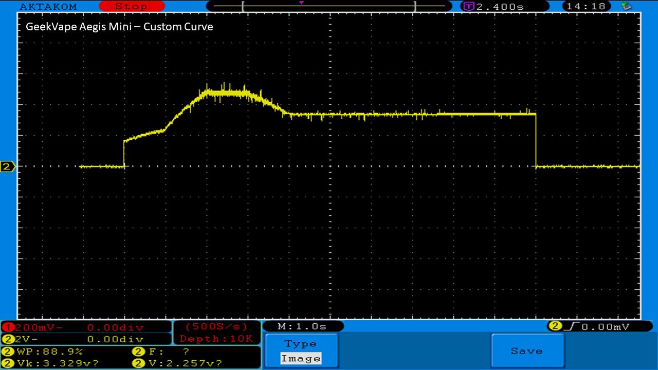Click the M:1.0s timebase readout
Viewport: 658px width, 370px height.
[302, 326]
